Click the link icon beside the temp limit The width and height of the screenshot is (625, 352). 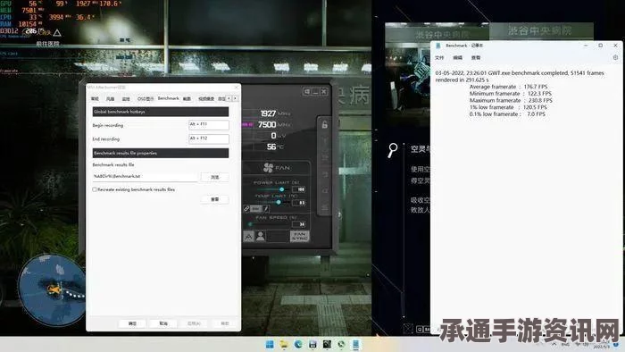[x=246, y=208]
